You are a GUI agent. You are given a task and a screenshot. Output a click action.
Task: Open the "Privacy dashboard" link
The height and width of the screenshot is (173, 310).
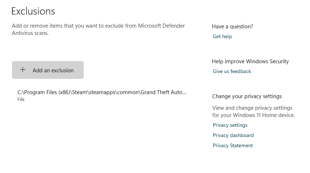(233, 135)
